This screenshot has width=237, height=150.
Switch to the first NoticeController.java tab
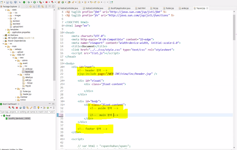(68, 8)
